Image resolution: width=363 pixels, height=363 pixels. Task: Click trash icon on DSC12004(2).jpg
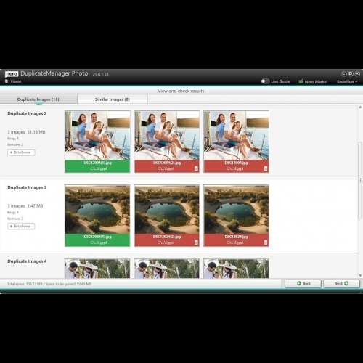coord(196,168)
